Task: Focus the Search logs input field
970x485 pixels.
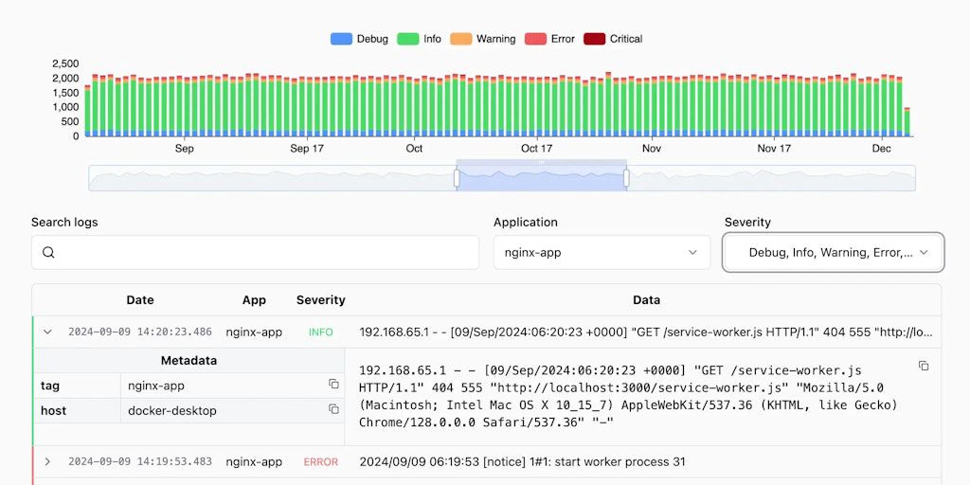Action: point(265,253)
